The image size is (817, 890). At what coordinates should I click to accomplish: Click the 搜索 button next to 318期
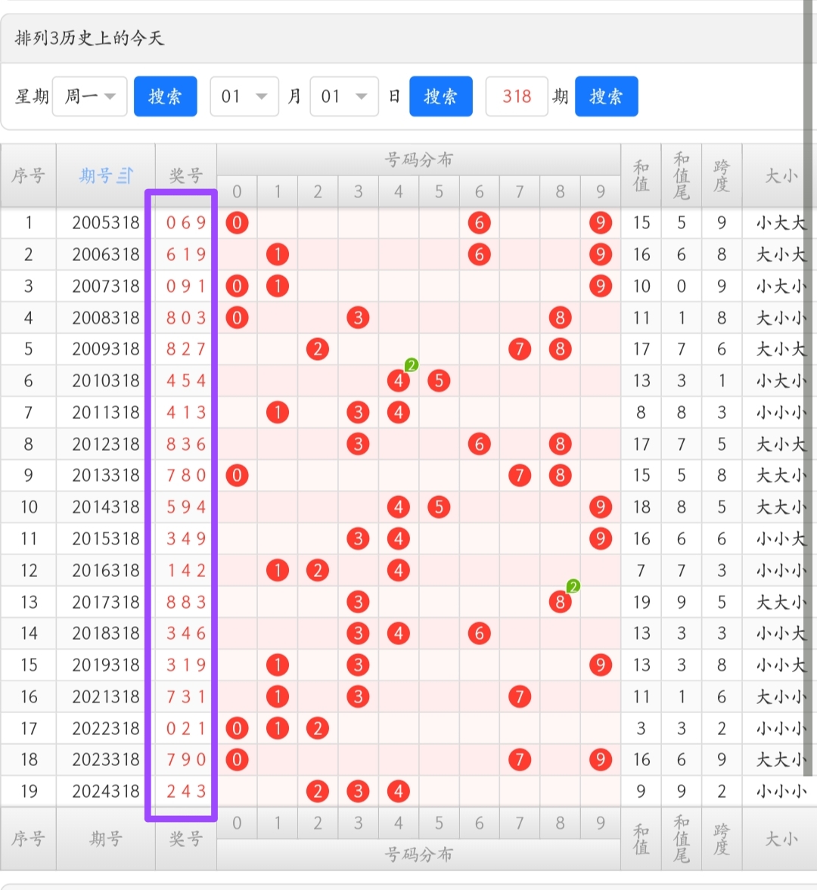tap(607, 96)
